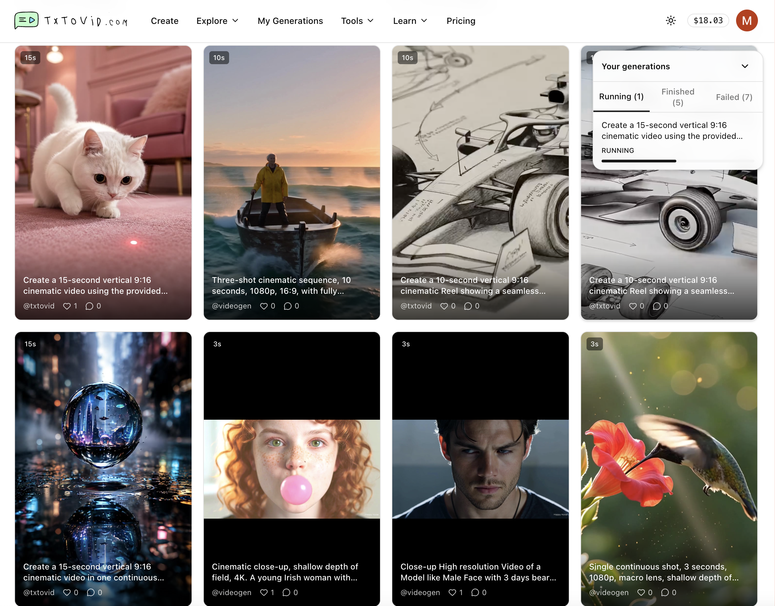Like the bubble gum woman video
This screenshot has width=775, height=606.
264,592
